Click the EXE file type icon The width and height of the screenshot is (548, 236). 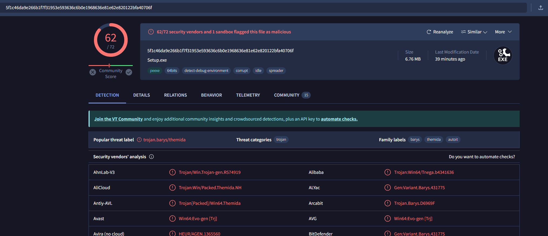coord(503,55)
